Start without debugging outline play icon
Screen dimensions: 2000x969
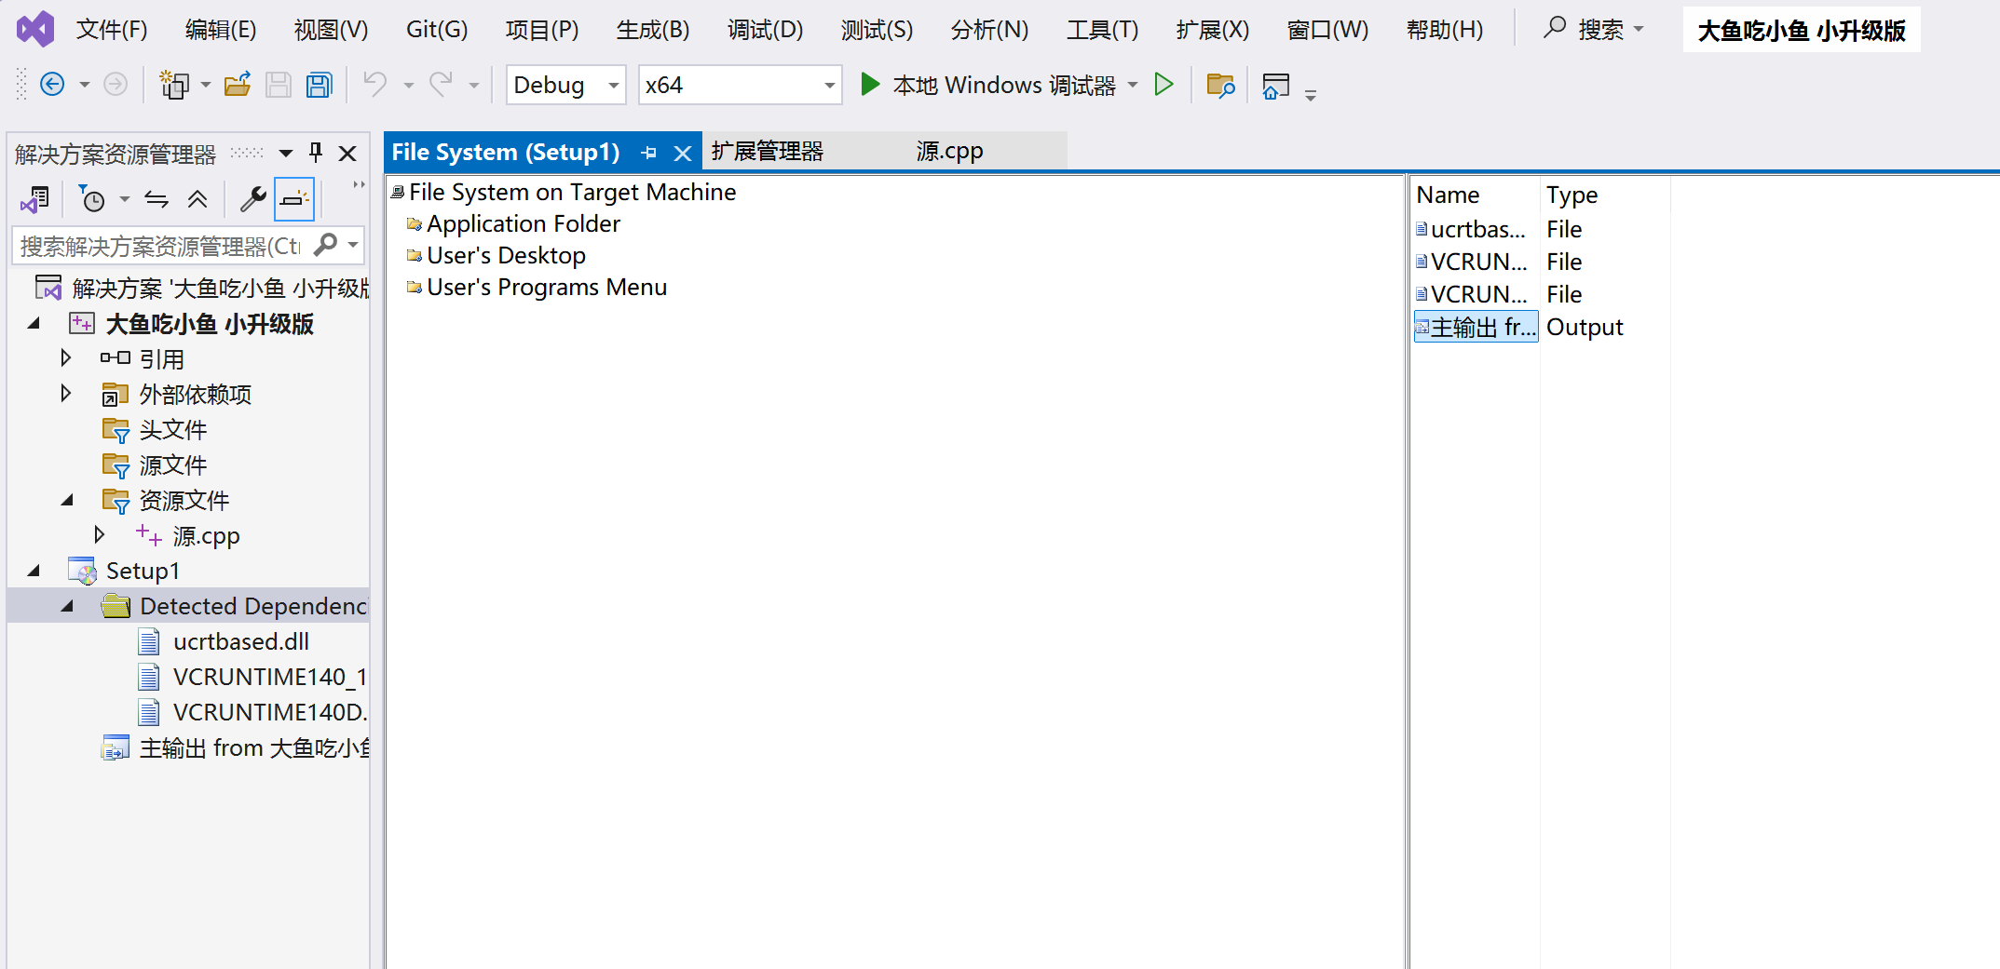pos(1163,85)
